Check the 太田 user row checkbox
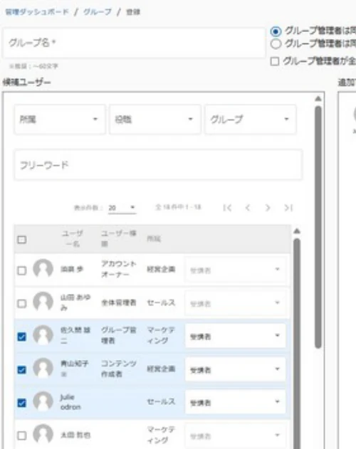 pyautogui.click(x=22, y=435)
